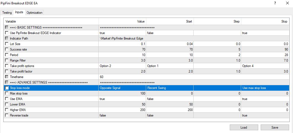Viewport: 293px width, 133px height.
Task: Click Lot Size start value 0.04
Action: [x=170, y=44]
